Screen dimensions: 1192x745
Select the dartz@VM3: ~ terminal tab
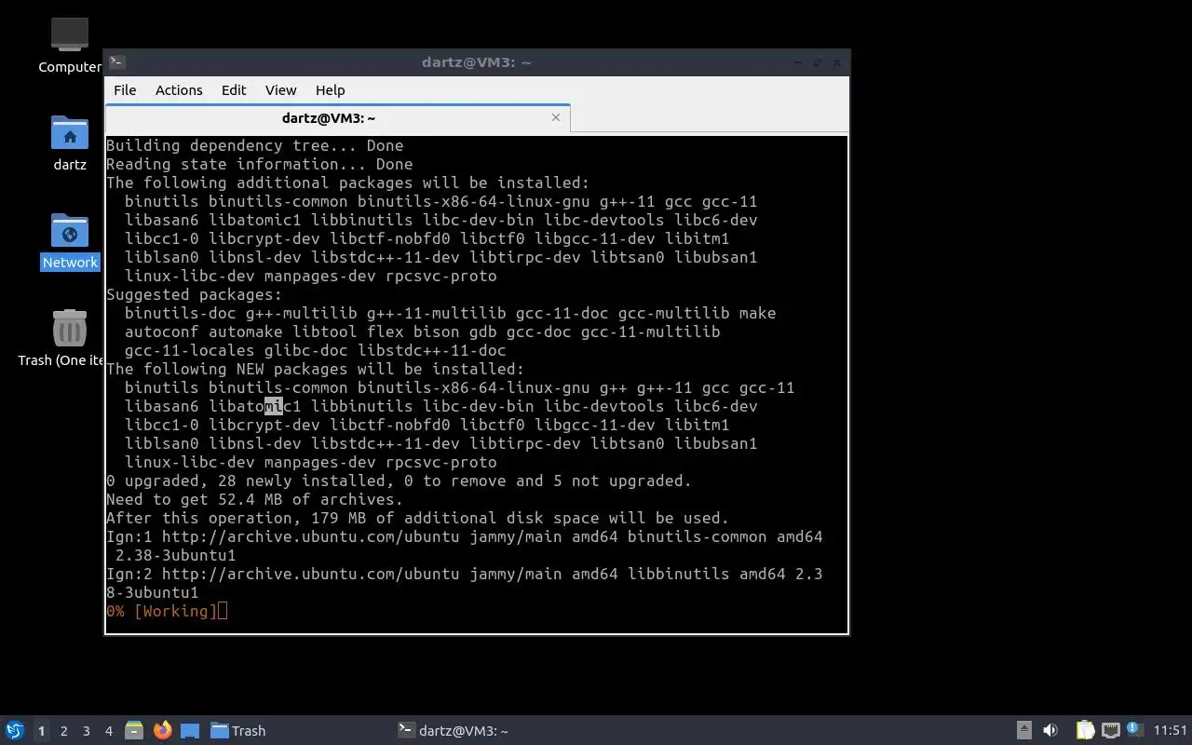pos(337,118)
